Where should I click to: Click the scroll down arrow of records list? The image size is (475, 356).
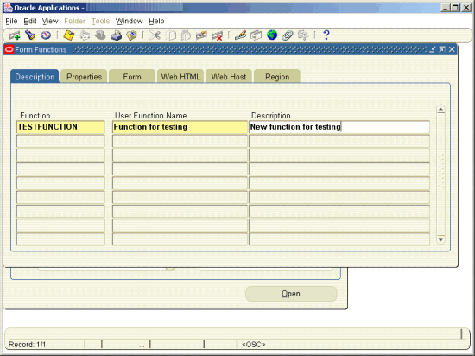click(440, 239)
